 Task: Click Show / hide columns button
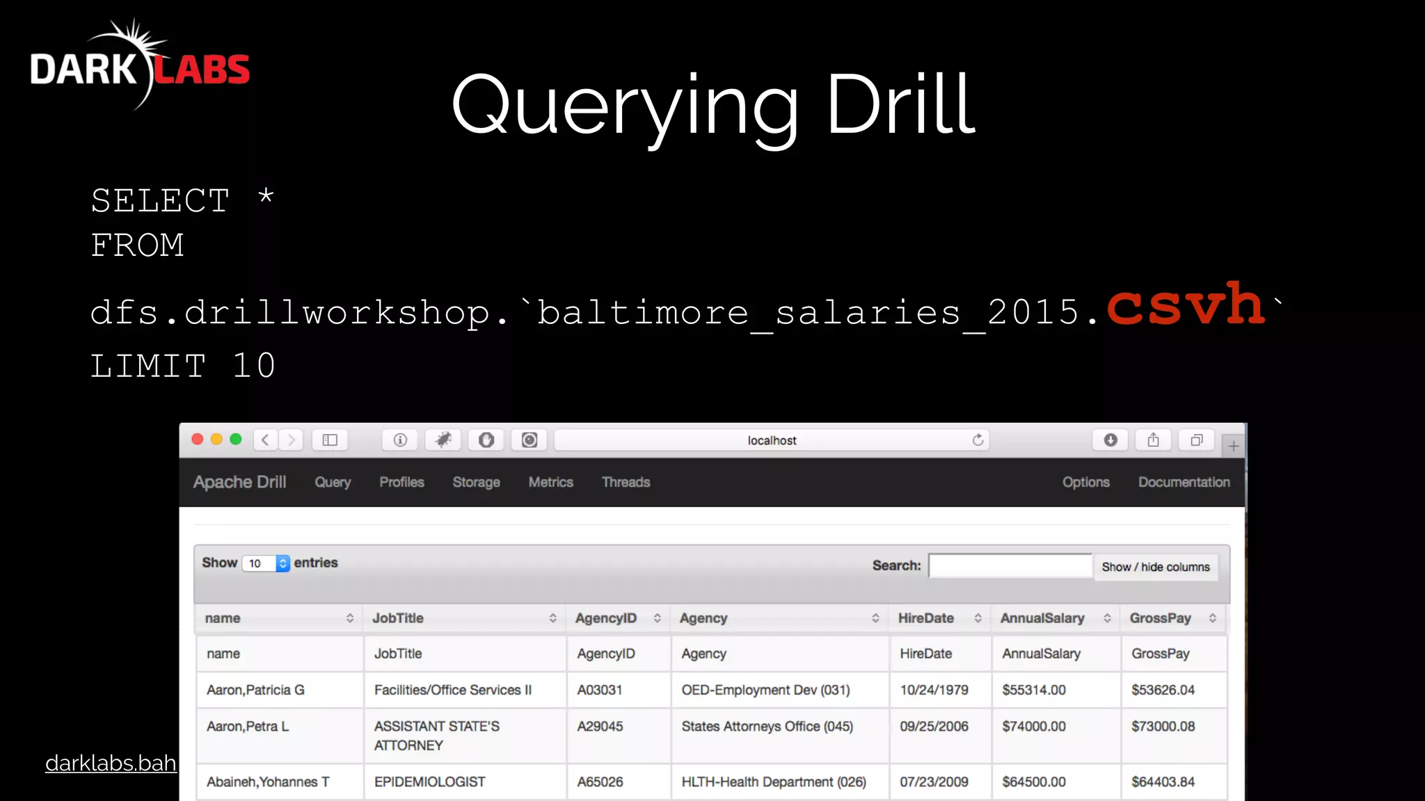(1156, 567)
